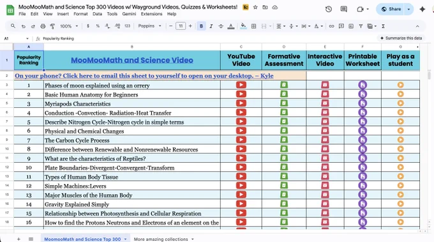Screen dimensions: 434x242
Task: Open formative assessment for Myriapods Characteristics
Action: click(x=284, y=103)
